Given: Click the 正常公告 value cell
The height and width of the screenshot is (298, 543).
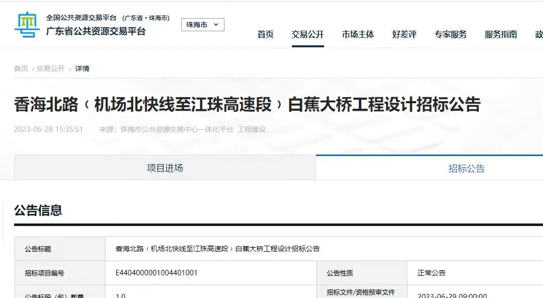Looking at the screenshot, I should (x=431, y=273).
